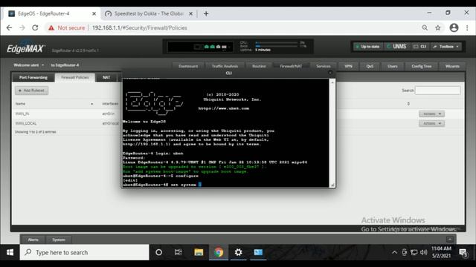Open the QoS tab
The width and height of the screenshot is (476, 267).
pos(370,66)
